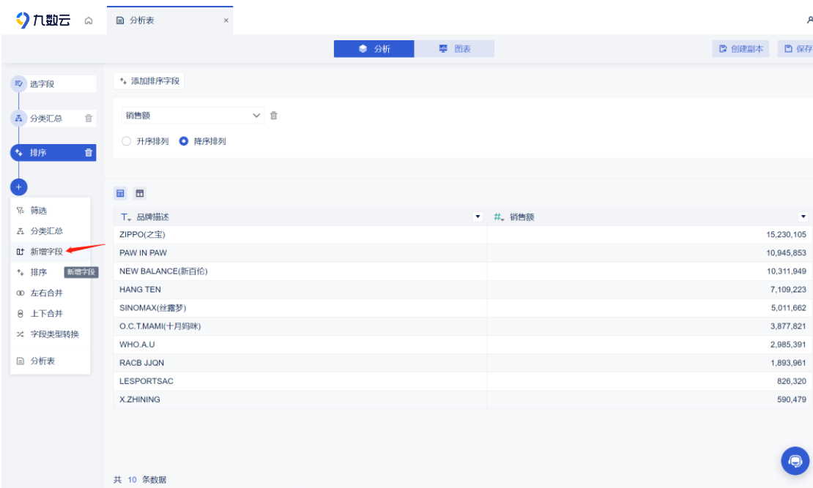Delete the 销售额 sort field

click(274, 116)
